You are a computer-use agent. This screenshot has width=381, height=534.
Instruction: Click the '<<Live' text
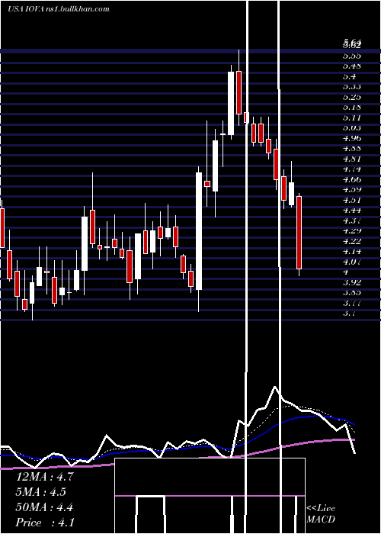(x=321, y=509)
